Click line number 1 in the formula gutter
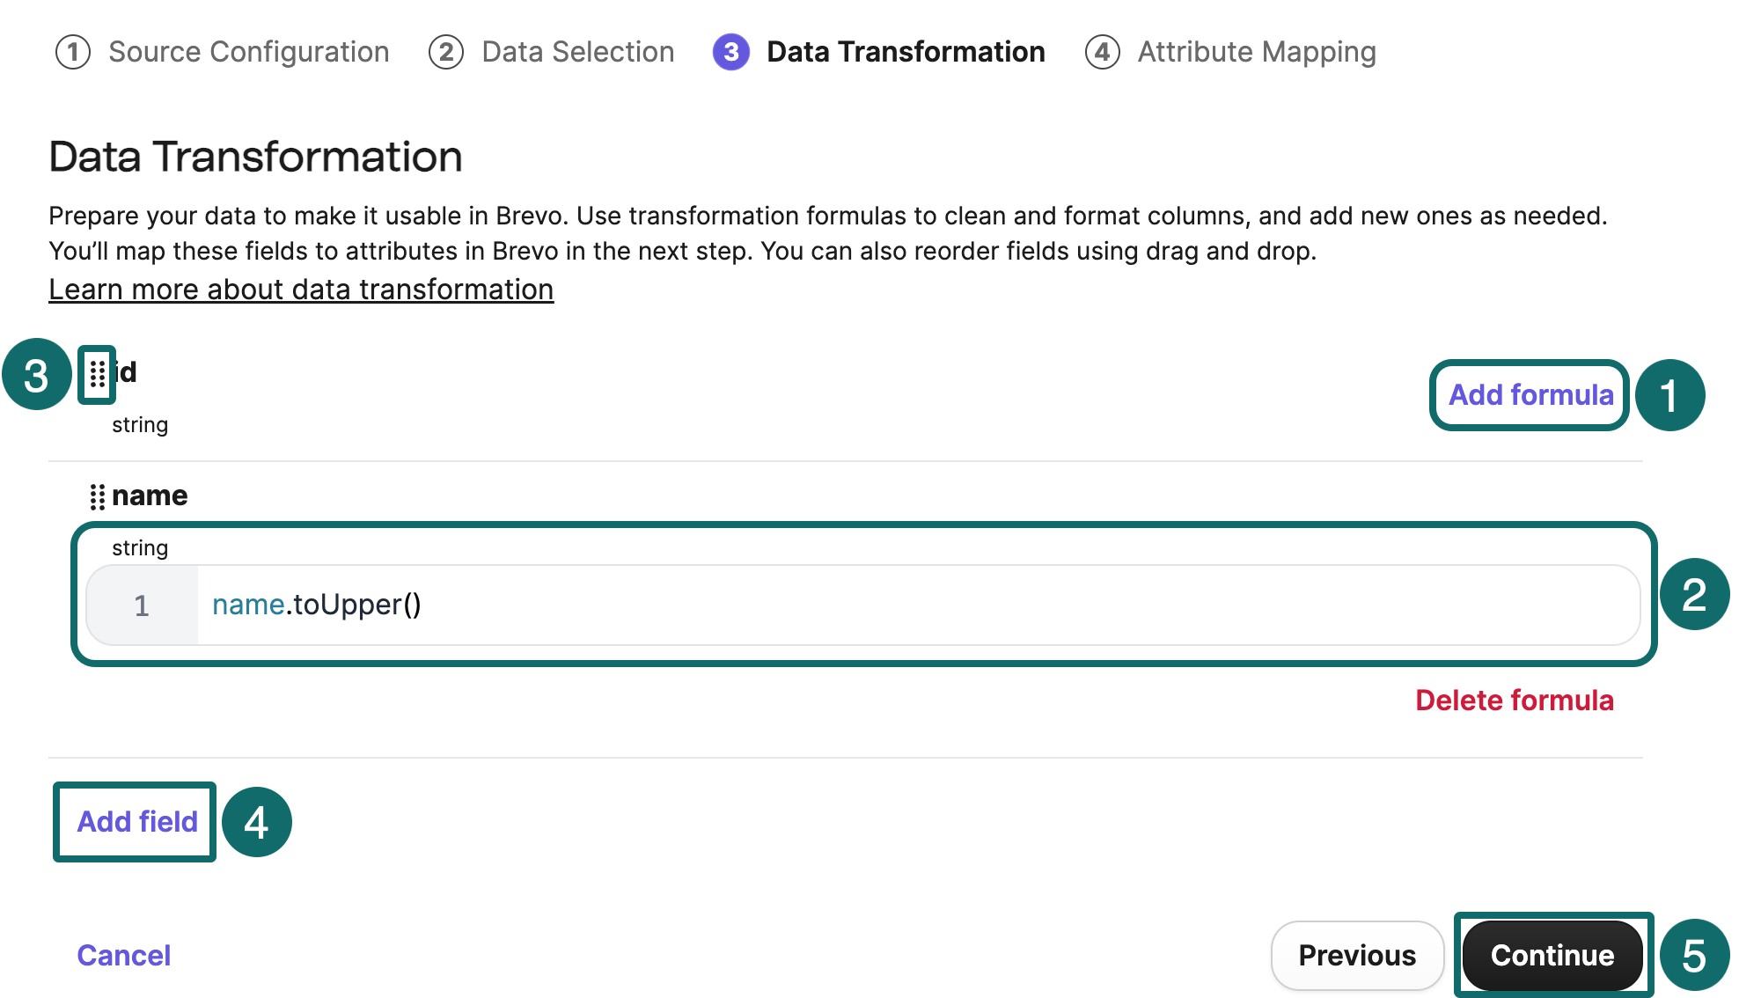1739x998 pixels. pyautogui.click(x=141, y=605)
